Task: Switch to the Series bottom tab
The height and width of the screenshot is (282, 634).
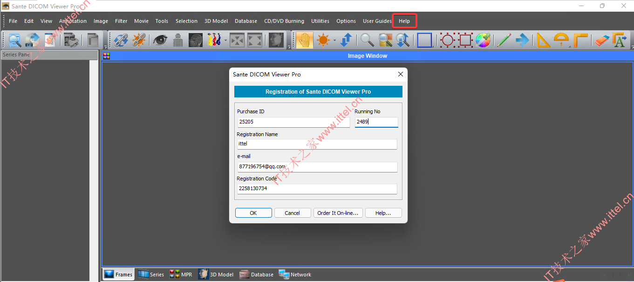Action: click(151, 275)
